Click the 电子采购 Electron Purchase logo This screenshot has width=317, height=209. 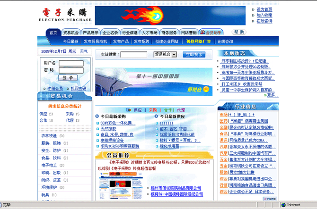65,15
